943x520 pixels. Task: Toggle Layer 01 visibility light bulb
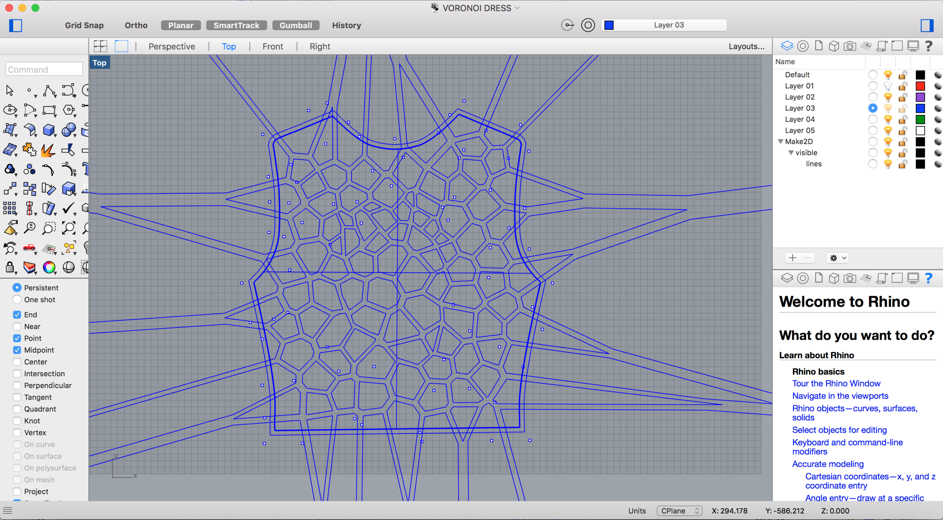point(888,86)
